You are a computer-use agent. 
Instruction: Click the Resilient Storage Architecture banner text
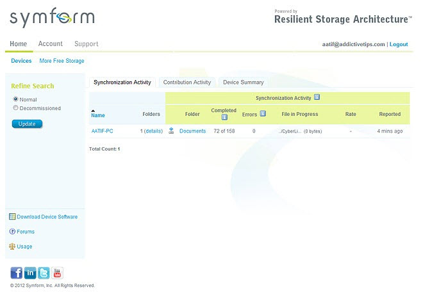click(x=343, y=19)
